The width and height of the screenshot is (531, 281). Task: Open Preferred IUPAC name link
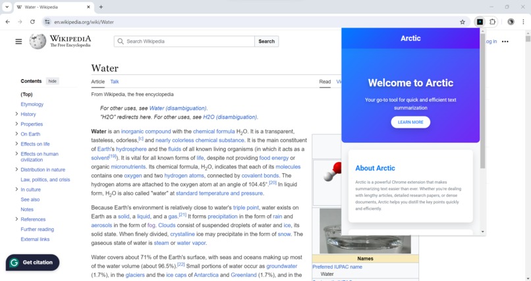337,267
